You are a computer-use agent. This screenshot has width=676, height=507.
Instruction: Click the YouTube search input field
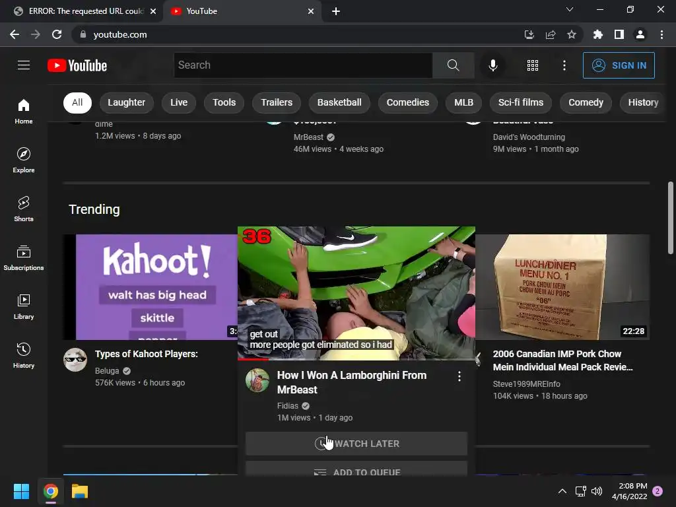303,65
